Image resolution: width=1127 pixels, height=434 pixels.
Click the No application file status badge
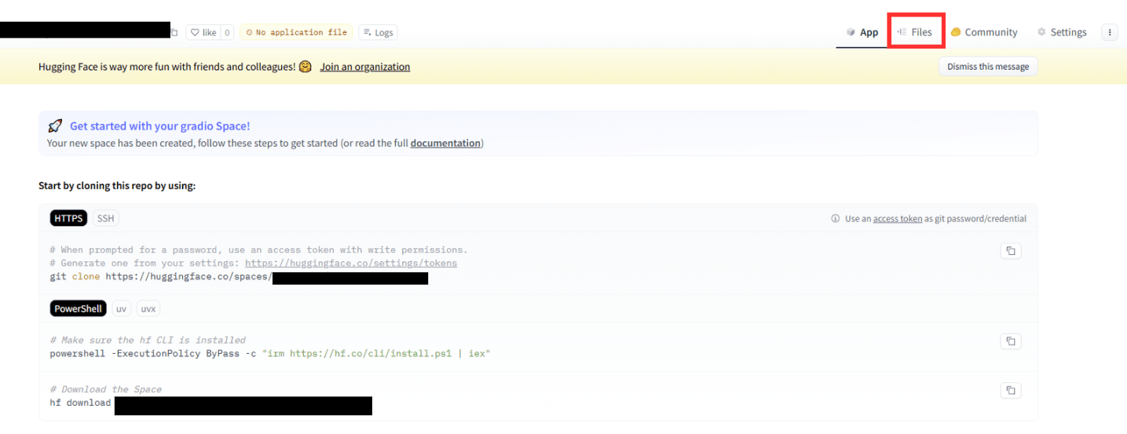[296, 32]
